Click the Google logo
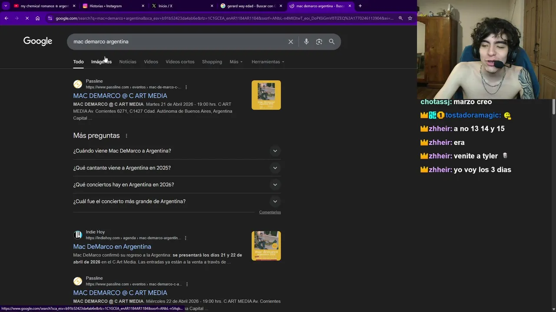Image resolution: width=556 pixels, height=312 pixels. pyautogui.click(x=38, y=41)
